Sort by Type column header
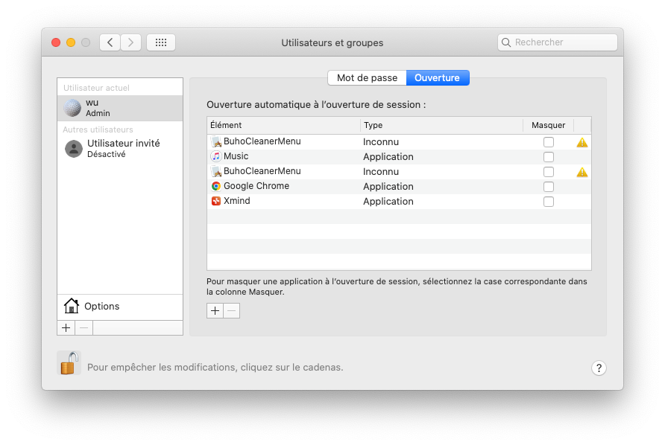665x445 pixels. click(x=441, y=125)
